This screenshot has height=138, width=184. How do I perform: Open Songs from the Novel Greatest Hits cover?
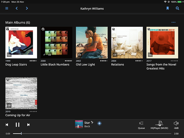tap(162, 43)
